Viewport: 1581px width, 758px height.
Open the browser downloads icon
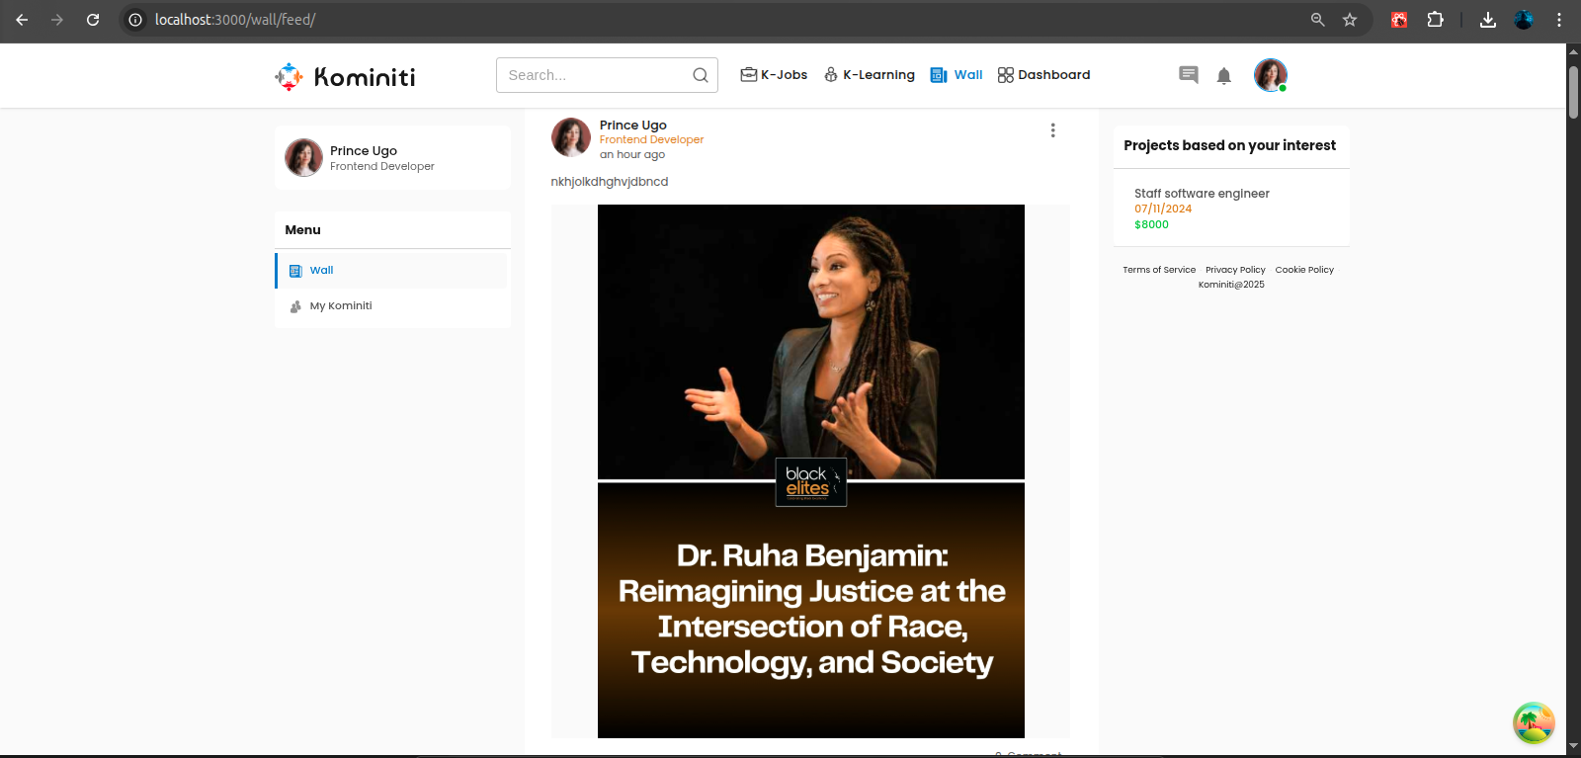pos(1487,20)
